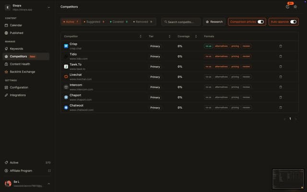Viewport: 307px width, 192px height.
Task: Open Tier Primary selector for Livechat
Action: click(155, 77)
